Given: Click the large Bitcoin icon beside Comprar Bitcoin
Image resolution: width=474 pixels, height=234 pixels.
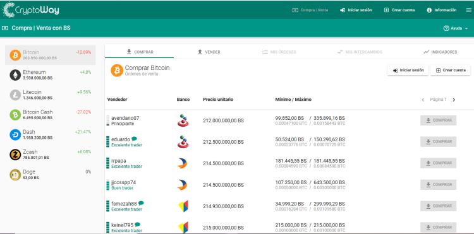Looking at the screenshot, I should [x=117, y=71].
